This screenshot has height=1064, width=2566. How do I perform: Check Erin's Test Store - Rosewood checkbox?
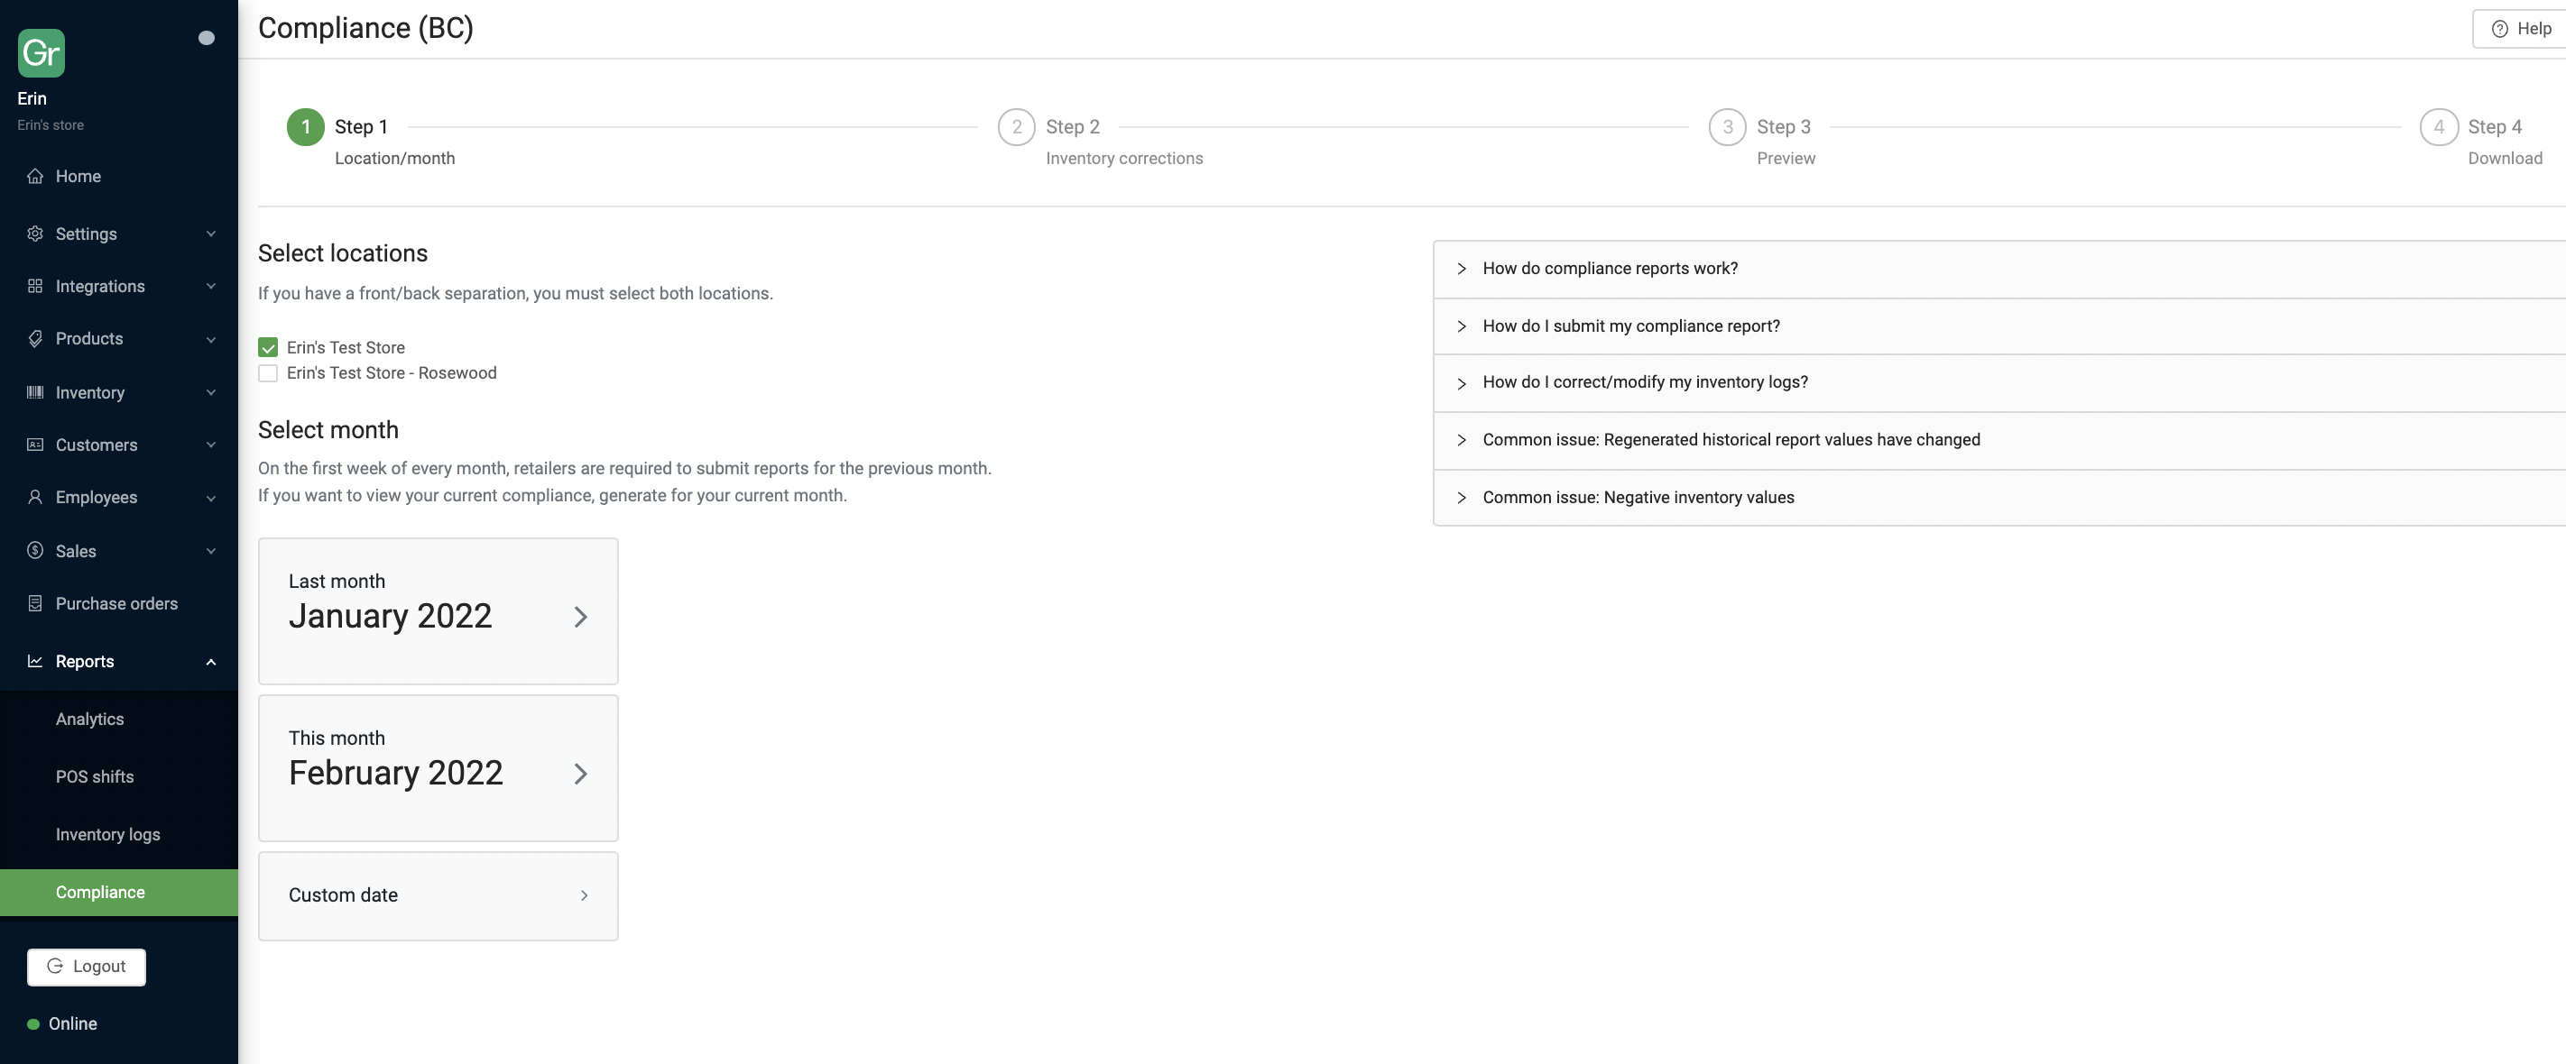[x=268, y=373]
